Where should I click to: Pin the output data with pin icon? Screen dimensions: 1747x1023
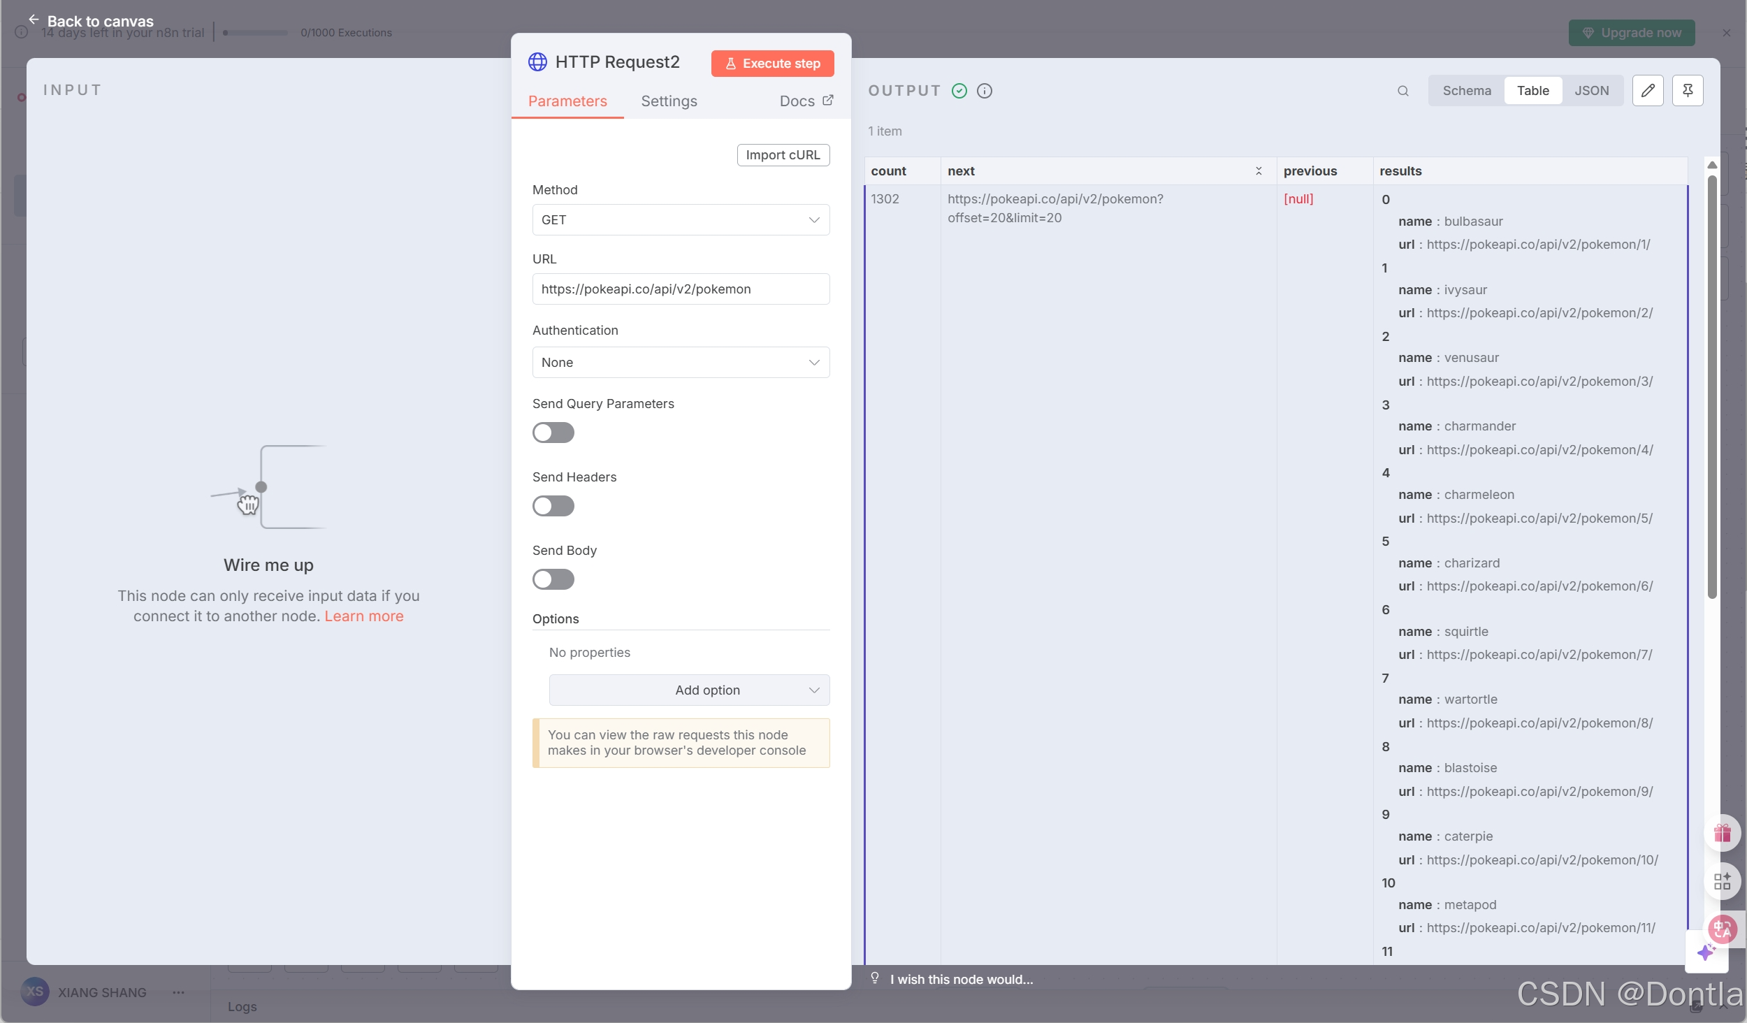pyautogui.click(x=1687, y=91)
